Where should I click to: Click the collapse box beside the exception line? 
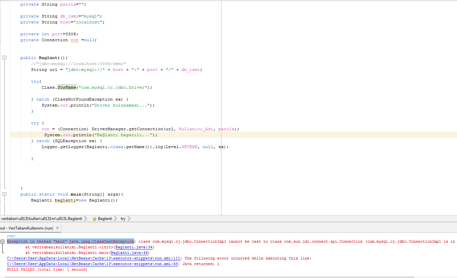(x=3, y=241)
